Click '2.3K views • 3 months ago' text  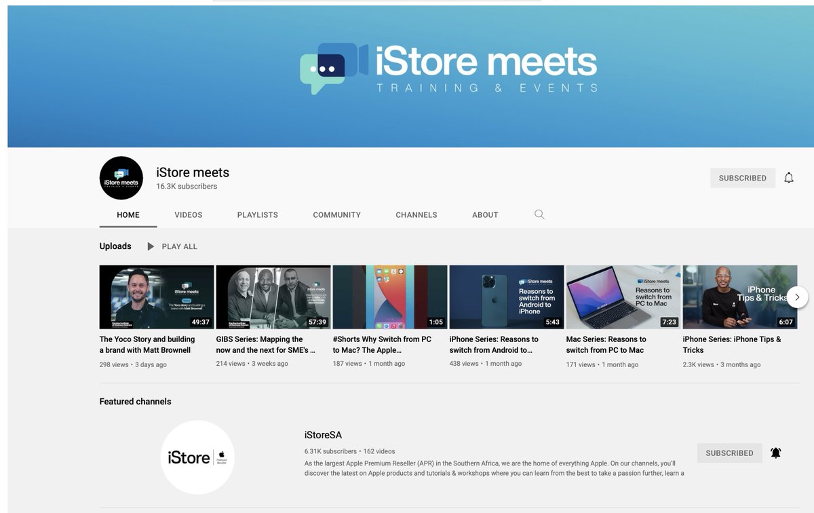pos(722,364)
